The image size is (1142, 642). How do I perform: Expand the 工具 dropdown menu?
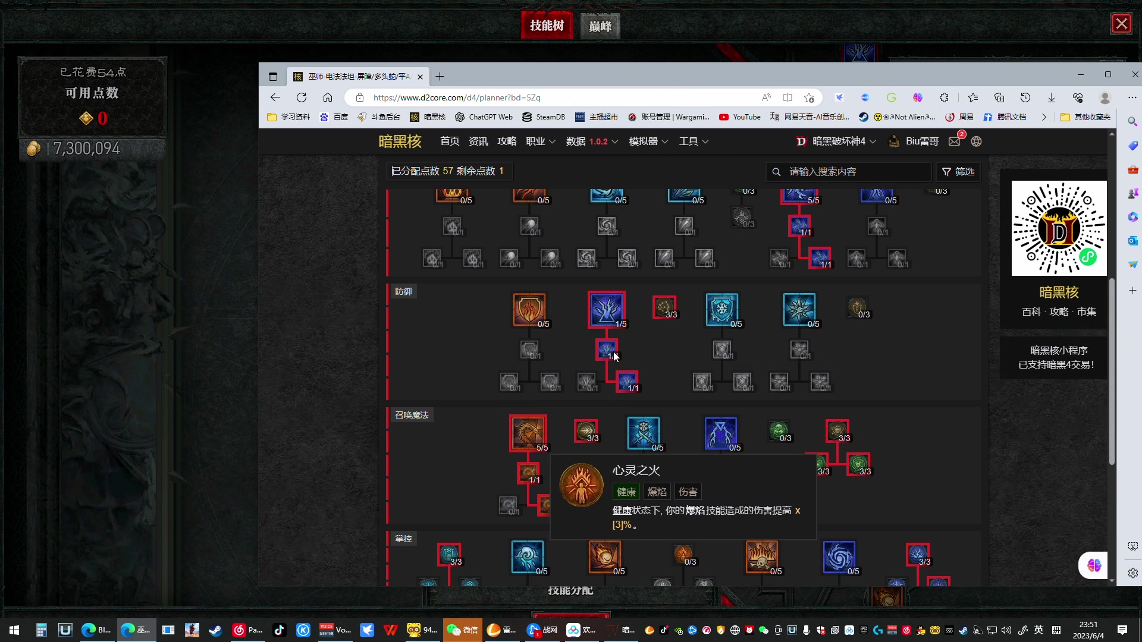tap(694, 141)
